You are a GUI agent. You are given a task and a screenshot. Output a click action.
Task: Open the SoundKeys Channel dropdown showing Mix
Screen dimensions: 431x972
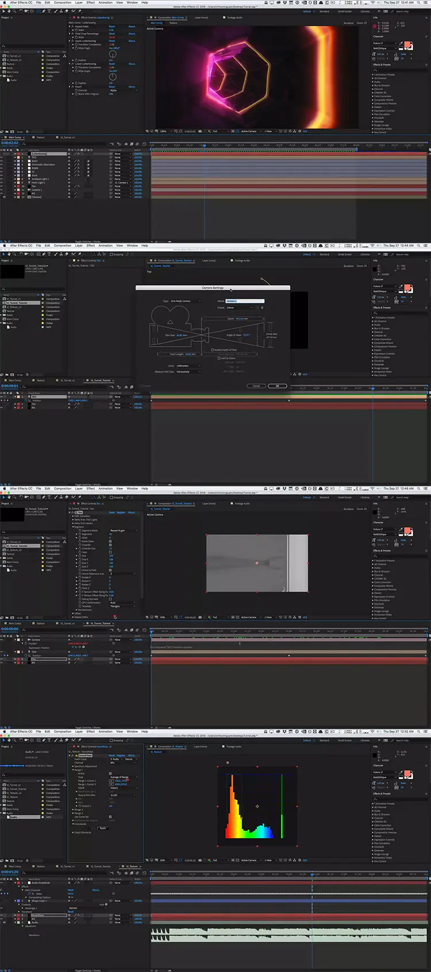122,762
